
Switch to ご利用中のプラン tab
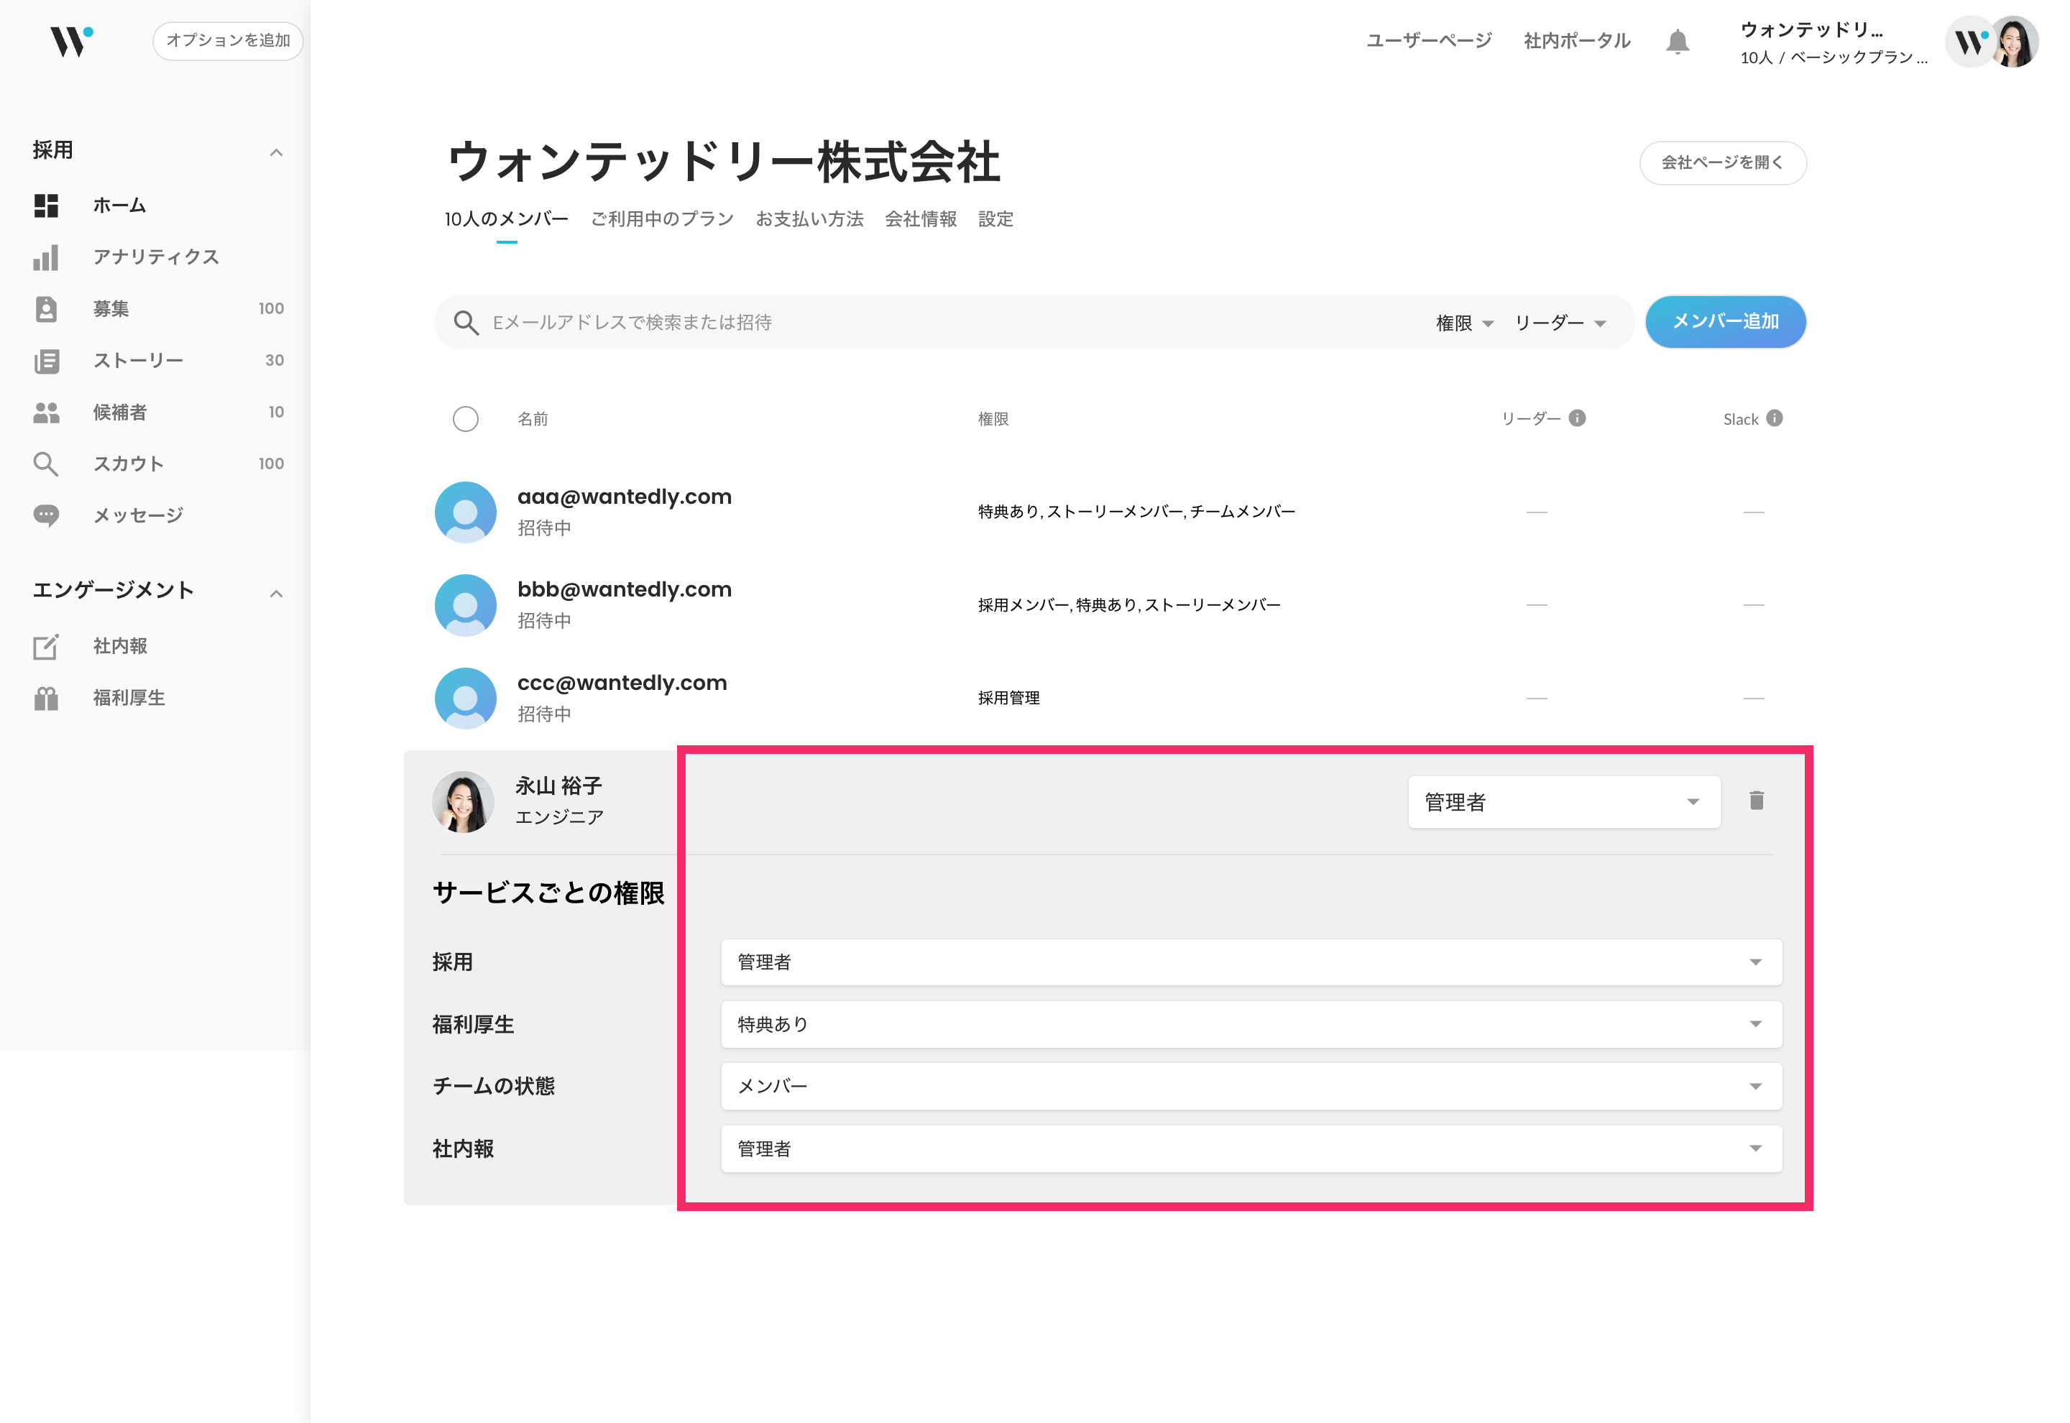(x=663, y=219)
